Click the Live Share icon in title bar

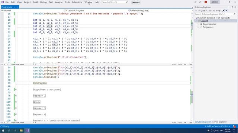(195, 2)
